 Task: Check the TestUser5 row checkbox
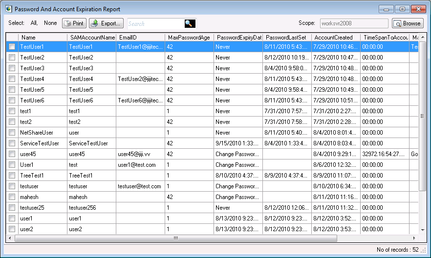pyautogui.click(x=12, y=89)
